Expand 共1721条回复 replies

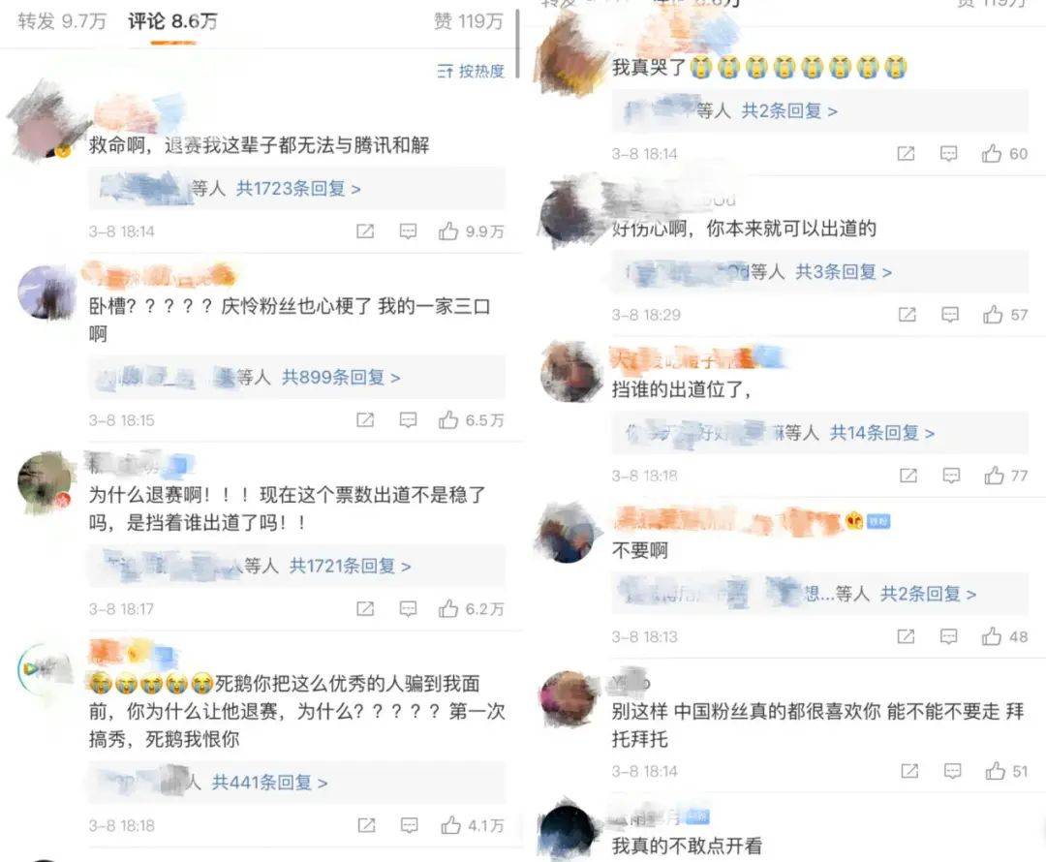pos(350,567)
